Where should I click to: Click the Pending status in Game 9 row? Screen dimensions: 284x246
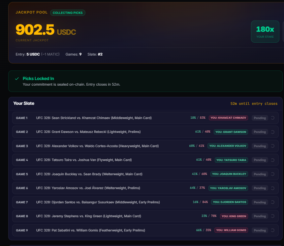260,230
